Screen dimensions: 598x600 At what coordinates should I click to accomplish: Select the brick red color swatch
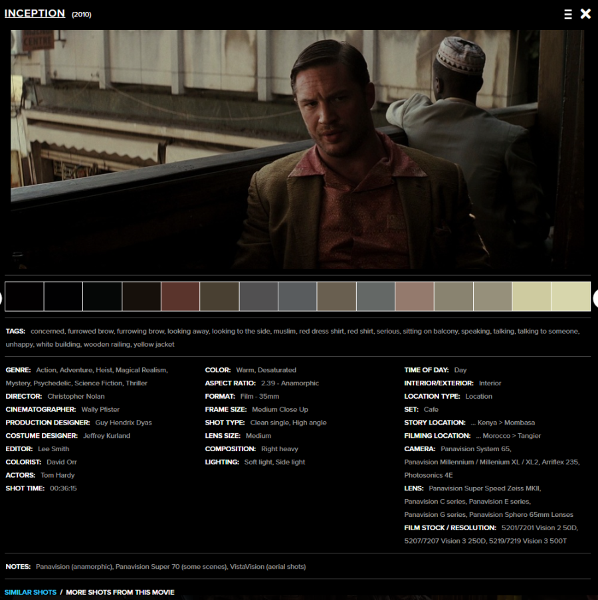point(180,296)
